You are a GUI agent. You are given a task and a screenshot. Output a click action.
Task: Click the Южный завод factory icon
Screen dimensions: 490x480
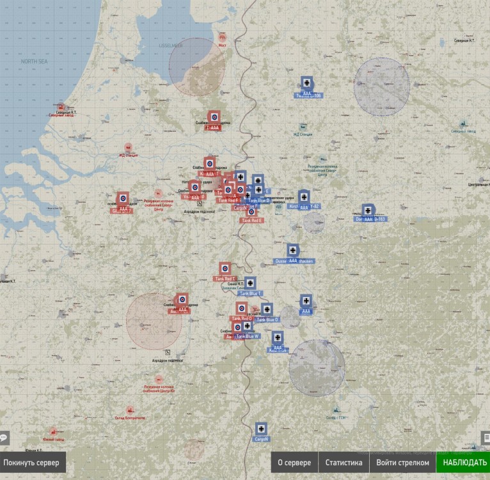pyautogui.click(x=54, y=432)
